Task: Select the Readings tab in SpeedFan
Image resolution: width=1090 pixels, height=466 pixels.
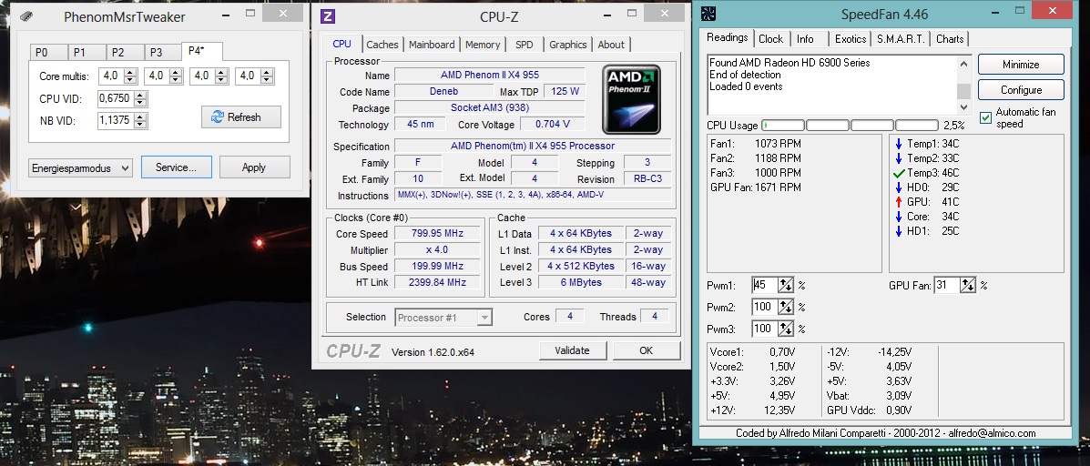Action: [728, 37]
